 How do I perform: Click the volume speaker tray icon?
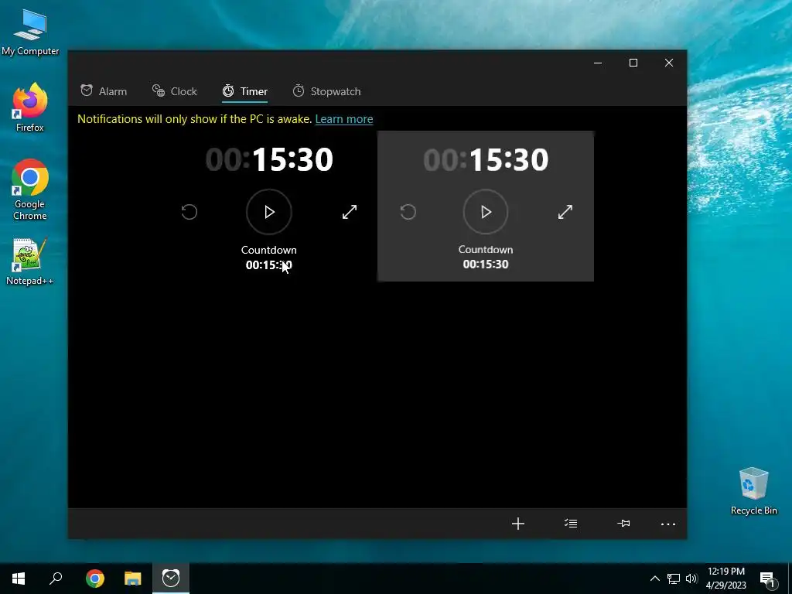[691, 579]
